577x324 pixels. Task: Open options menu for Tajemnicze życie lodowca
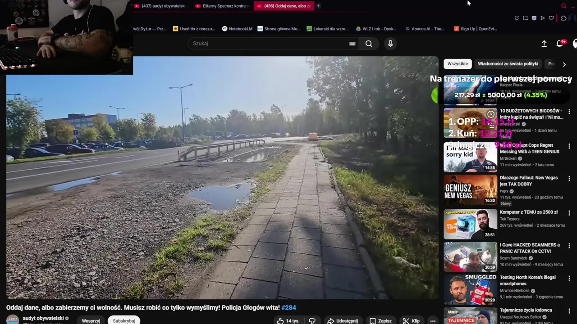(x=569, y=311)
